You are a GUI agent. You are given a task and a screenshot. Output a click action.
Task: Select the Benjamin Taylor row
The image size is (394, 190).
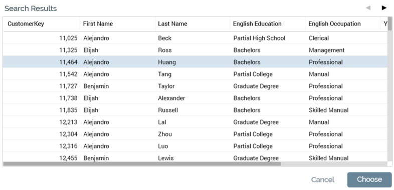pos(195,86)
